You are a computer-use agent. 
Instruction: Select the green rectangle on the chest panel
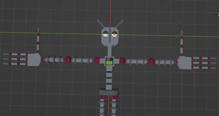[x=110, y=63]
